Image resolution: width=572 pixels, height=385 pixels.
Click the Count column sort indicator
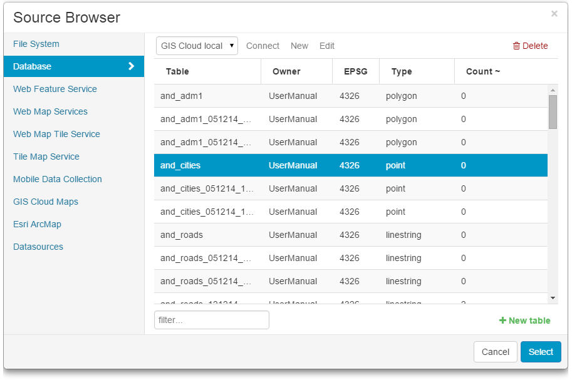[497, 71]
